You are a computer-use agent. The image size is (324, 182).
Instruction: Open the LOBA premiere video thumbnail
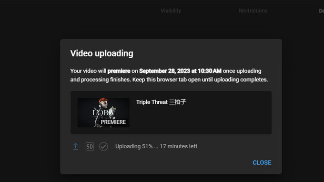pos(103,112)
